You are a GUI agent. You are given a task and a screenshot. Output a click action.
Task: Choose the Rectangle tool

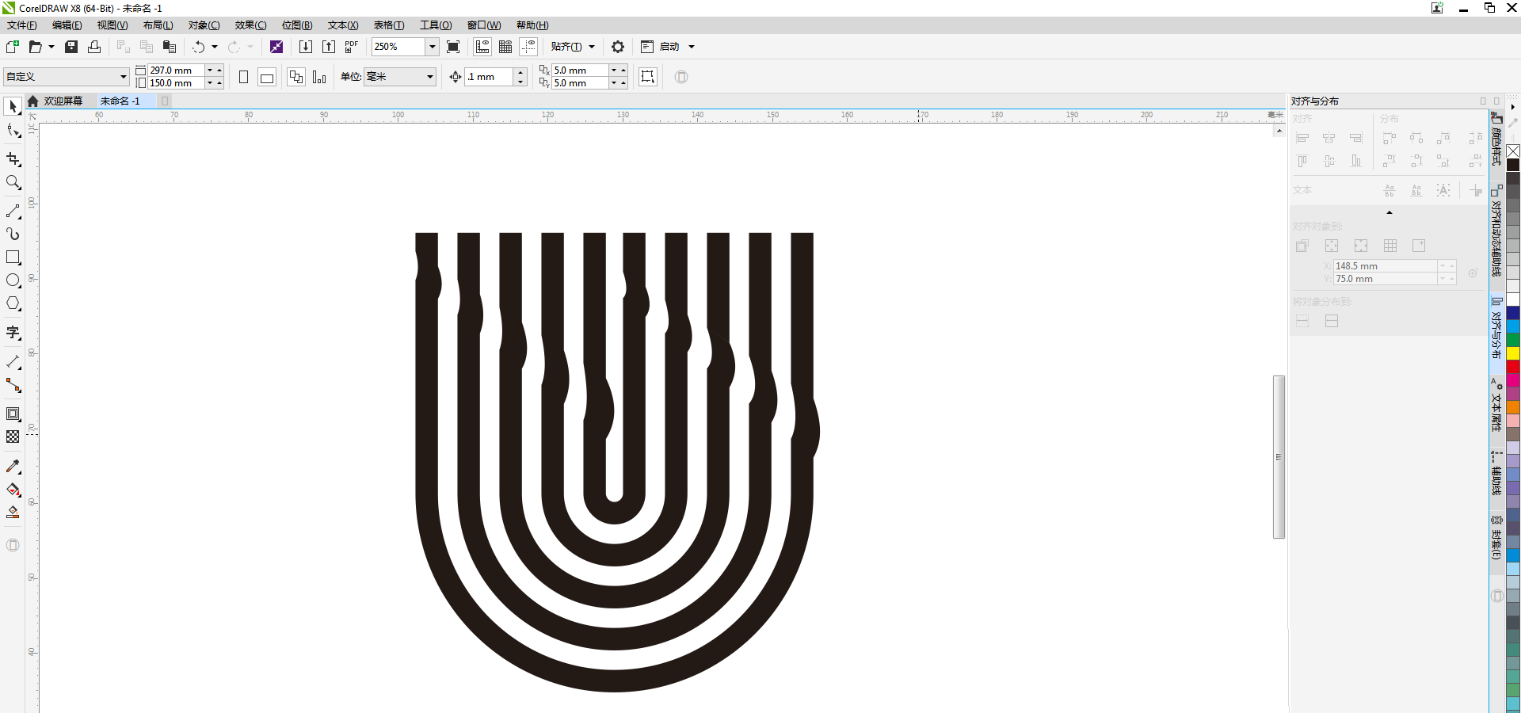13,257
